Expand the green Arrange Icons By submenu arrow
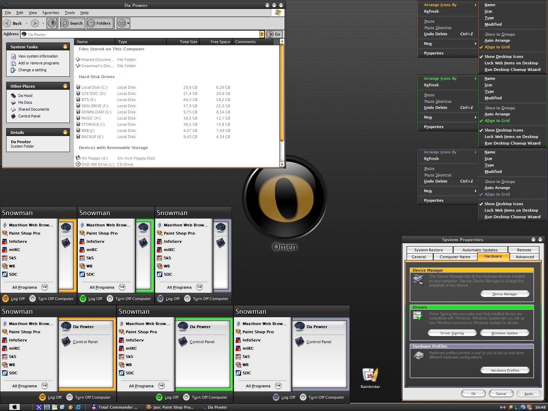 tap(475, 78)
